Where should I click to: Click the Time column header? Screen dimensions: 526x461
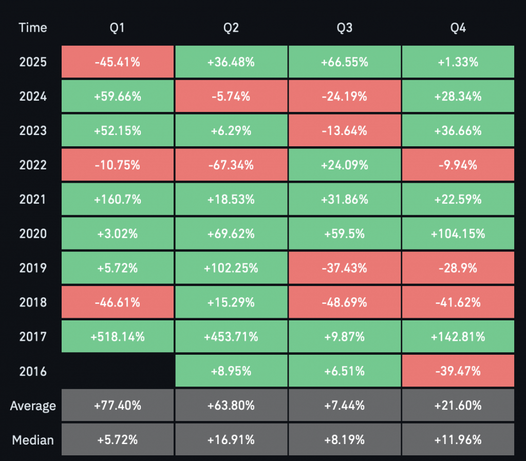(x=33, y=28)
